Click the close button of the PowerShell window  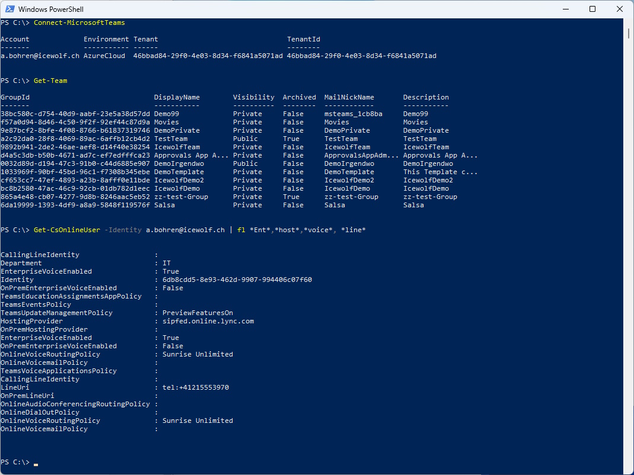tap(619, 9)
